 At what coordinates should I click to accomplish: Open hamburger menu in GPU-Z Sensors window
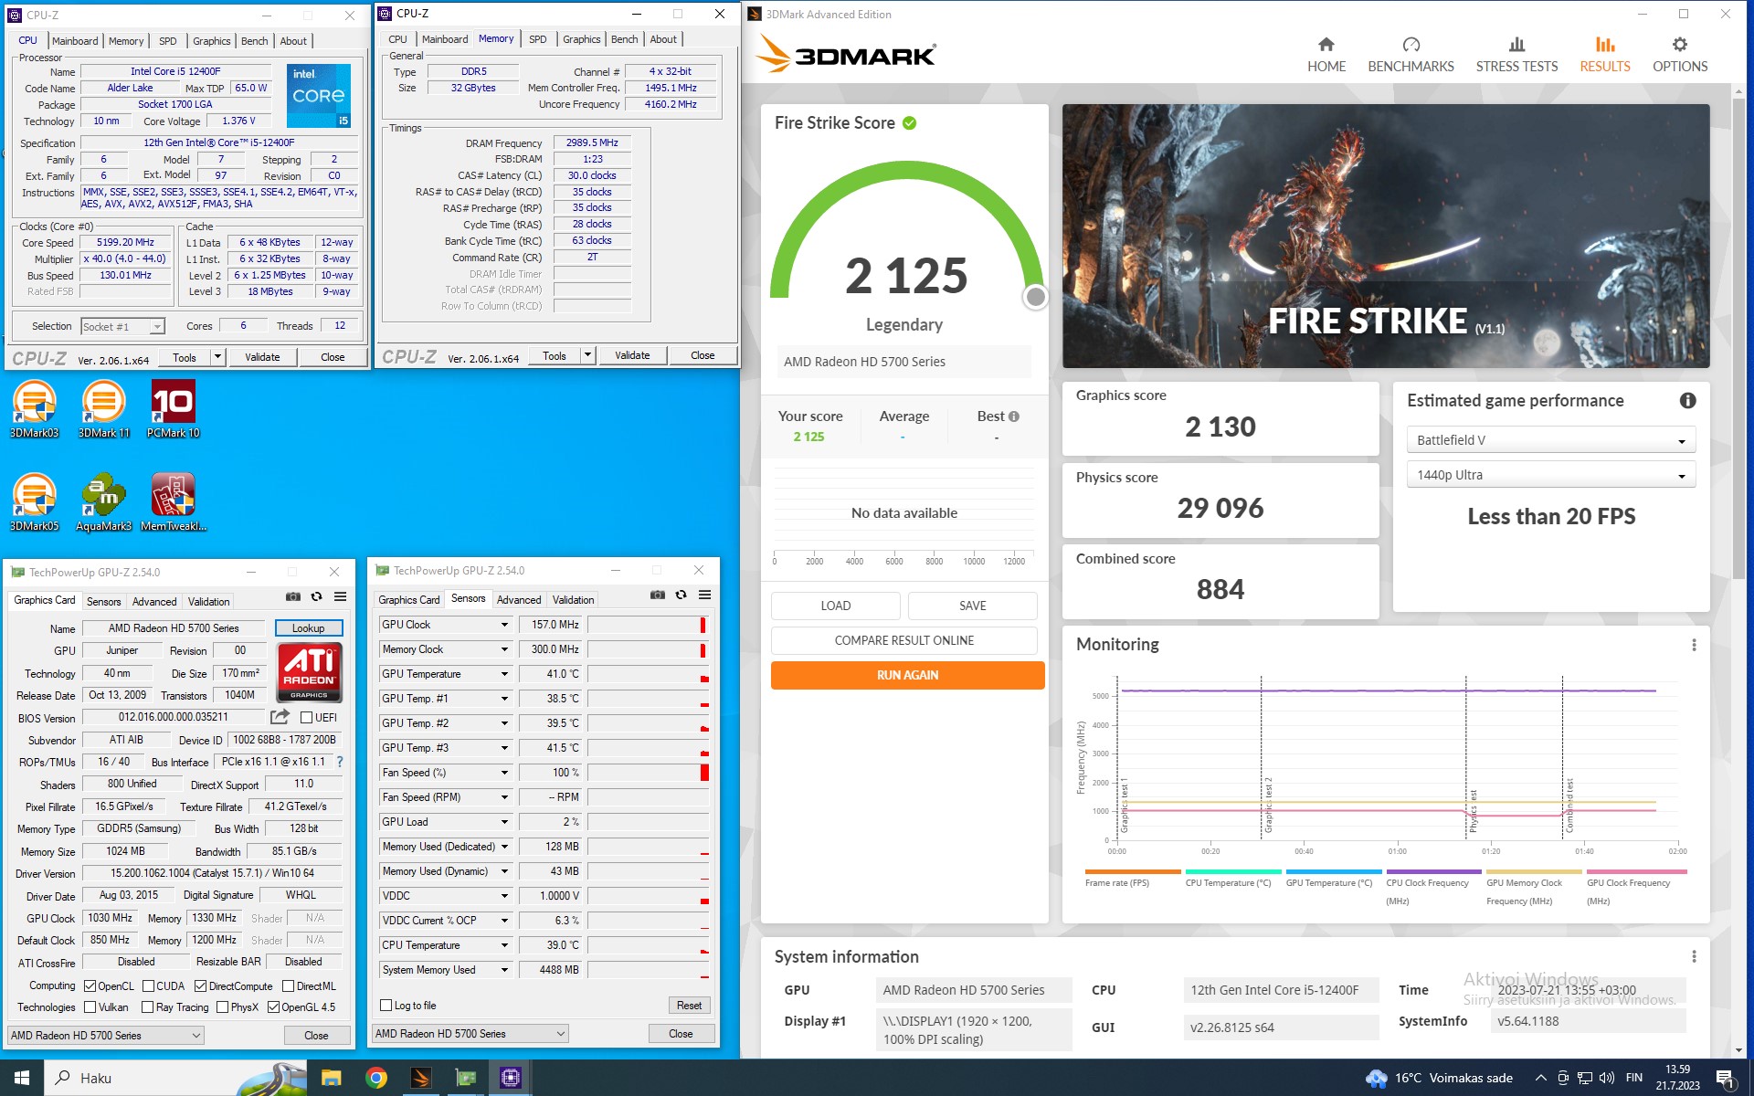click(704, 595)
